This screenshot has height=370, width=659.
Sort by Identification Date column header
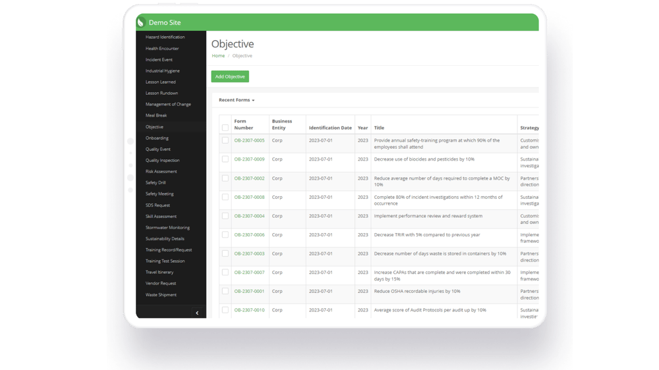pos(330,128)
